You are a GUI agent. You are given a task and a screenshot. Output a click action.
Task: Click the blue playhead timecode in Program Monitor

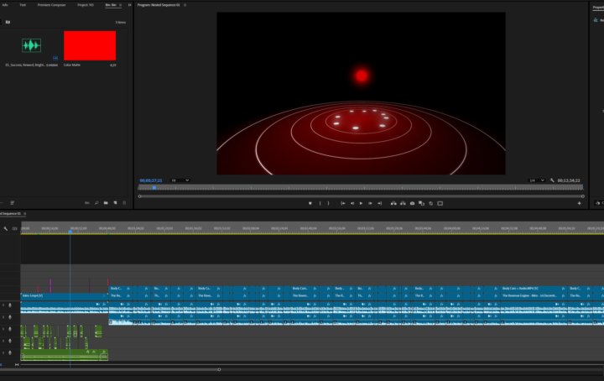pyautogui.click(x=151, y=180)
